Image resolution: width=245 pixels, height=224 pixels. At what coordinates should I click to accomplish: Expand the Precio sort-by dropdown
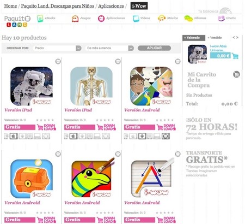(x=78, y=48)
